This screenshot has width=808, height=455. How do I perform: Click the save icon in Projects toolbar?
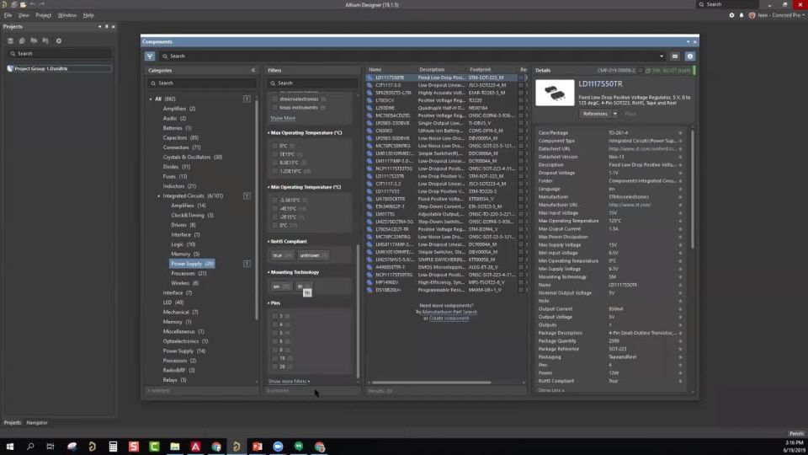tap(10, 40)
